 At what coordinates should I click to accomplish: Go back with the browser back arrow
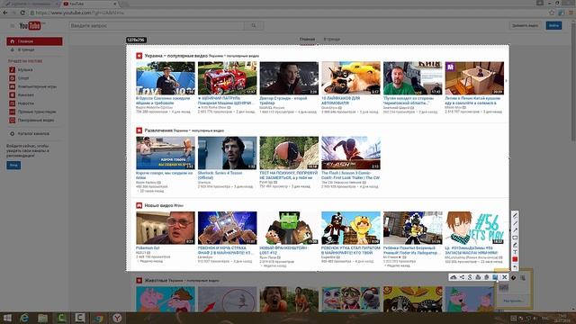tap(5, 13)
